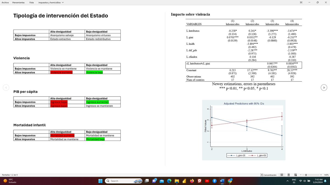Open Microsoft Teams chat in taskbar
The height and width of the screenshot is (185, 330).
pyautogui.click(x=155, y=181)
